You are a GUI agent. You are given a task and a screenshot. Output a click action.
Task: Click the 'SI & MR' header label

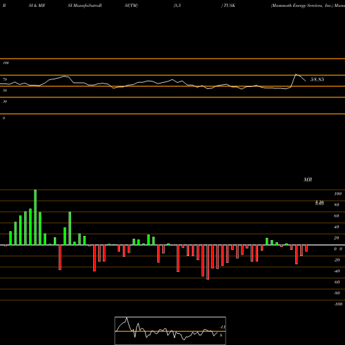[x=37, y=6]
